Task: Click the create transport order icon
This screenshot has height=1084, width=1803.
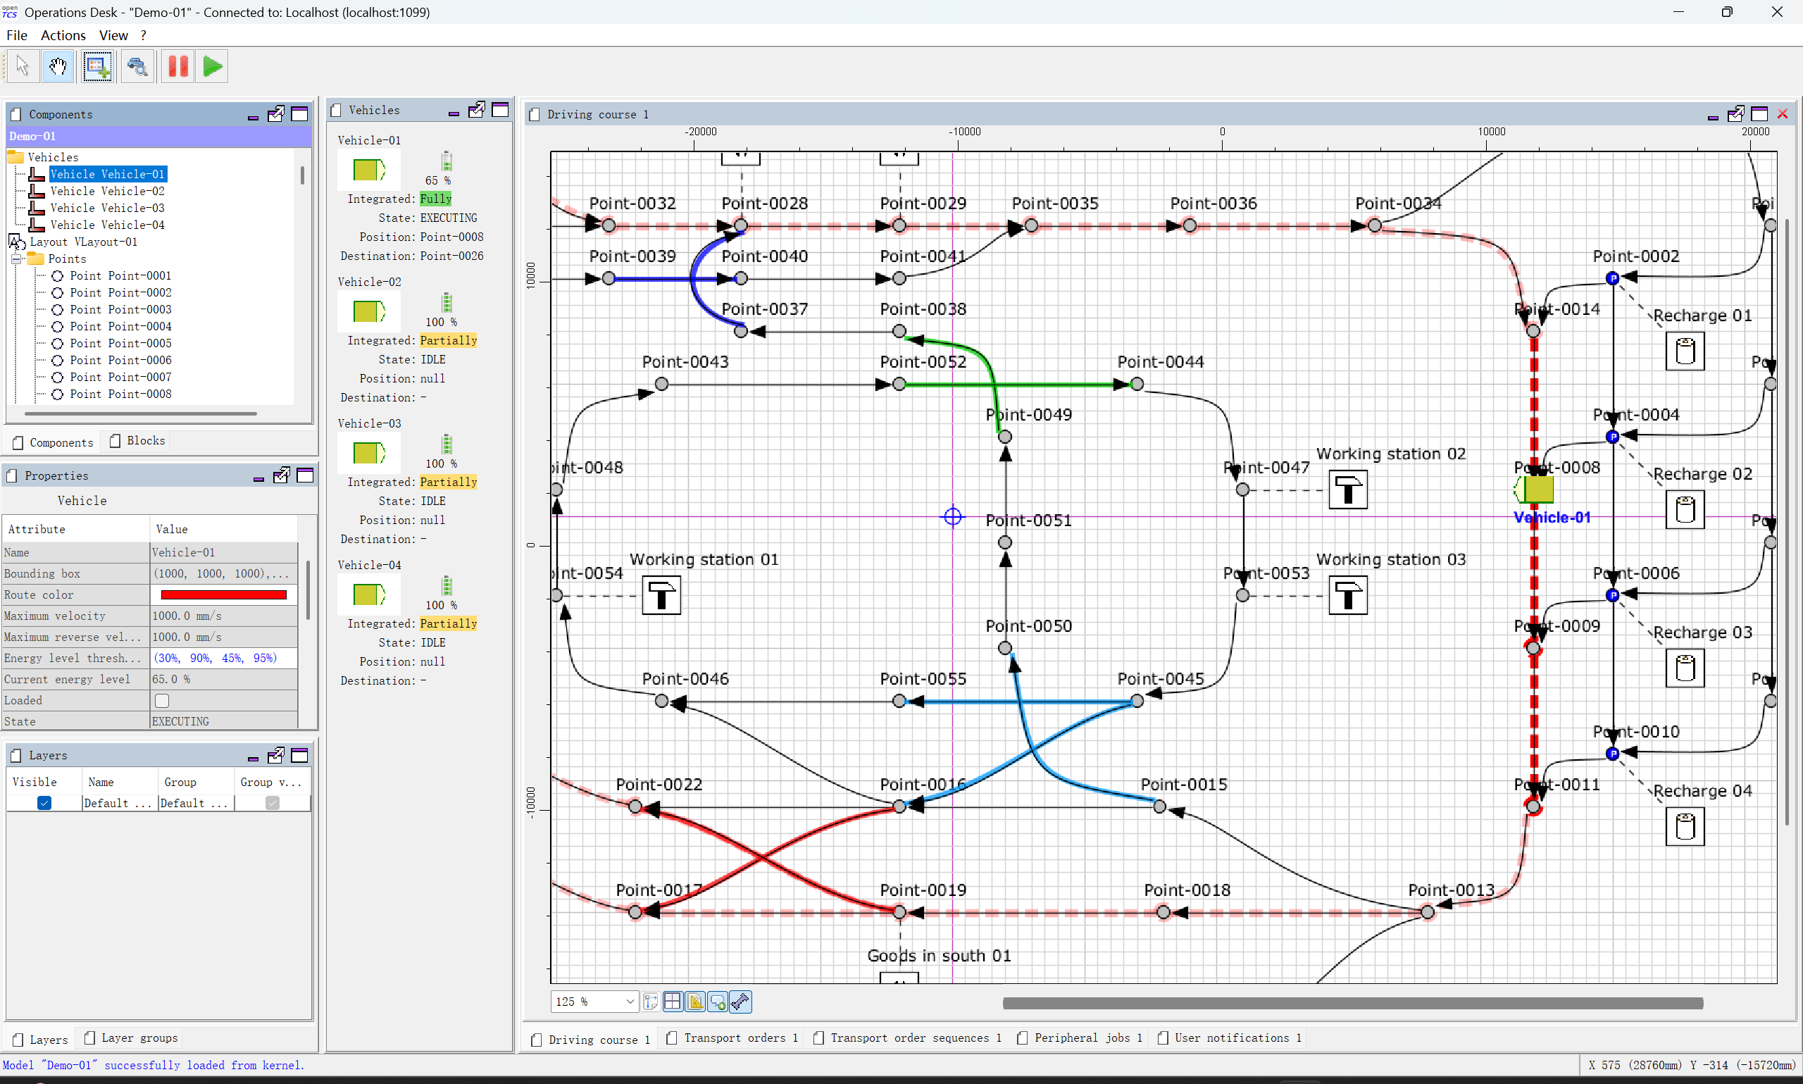Action: [97, 66]
